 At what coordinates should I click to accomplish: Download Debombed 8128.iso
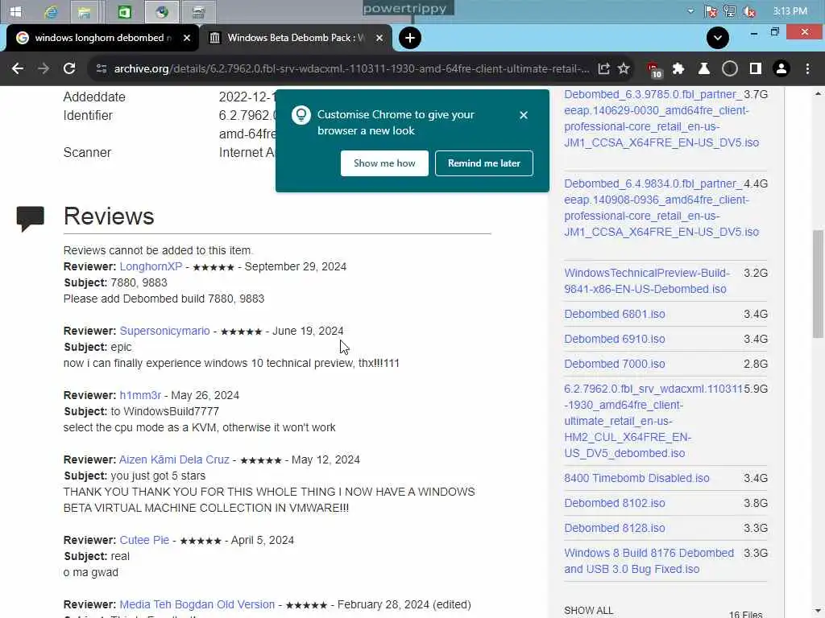[615, 528]
